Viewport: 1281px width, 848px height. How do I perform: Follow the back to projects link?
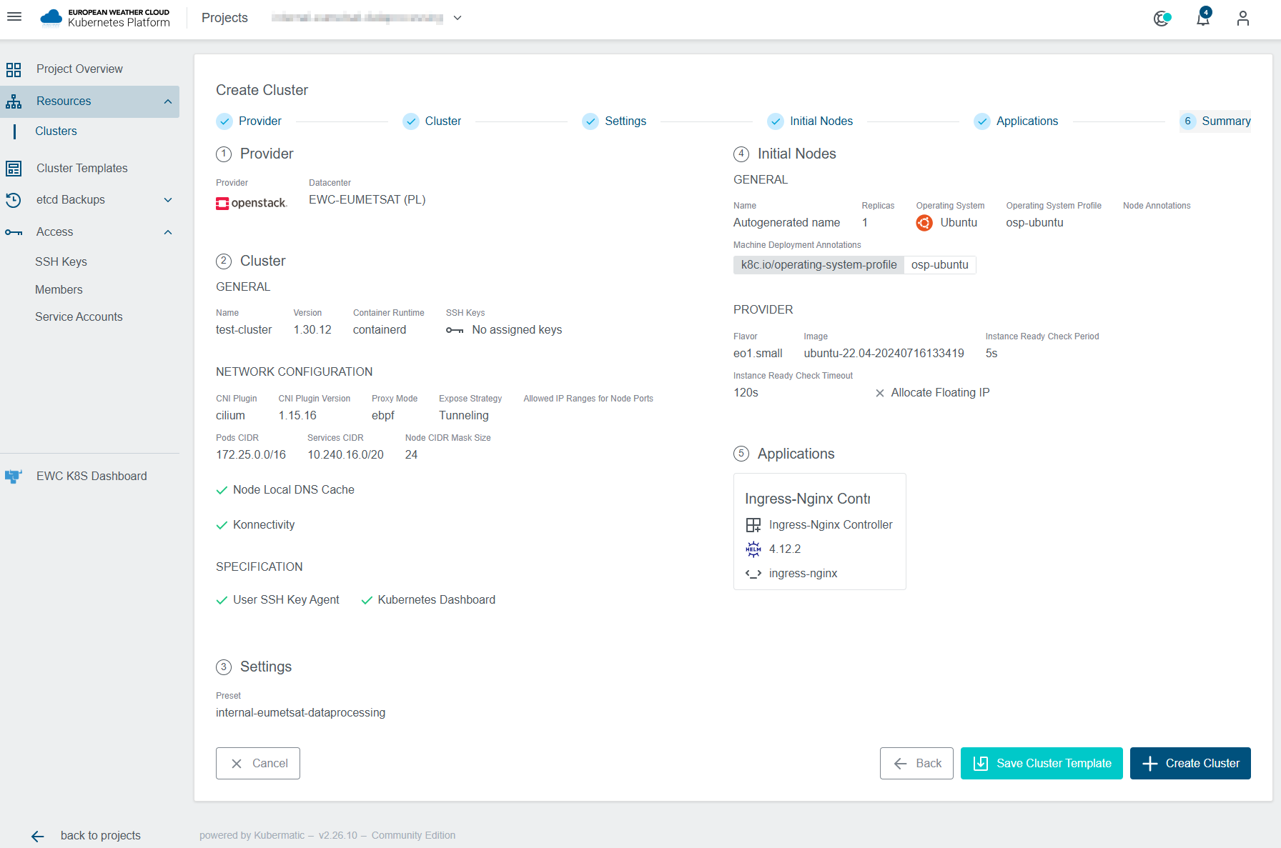101,836
